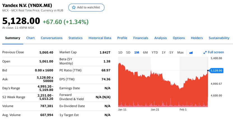Viewport: 233px width, 125px height.
Task: Click 52 Week Range value 2,251.00 - 5,653.20
Action: tap(45, 97)
